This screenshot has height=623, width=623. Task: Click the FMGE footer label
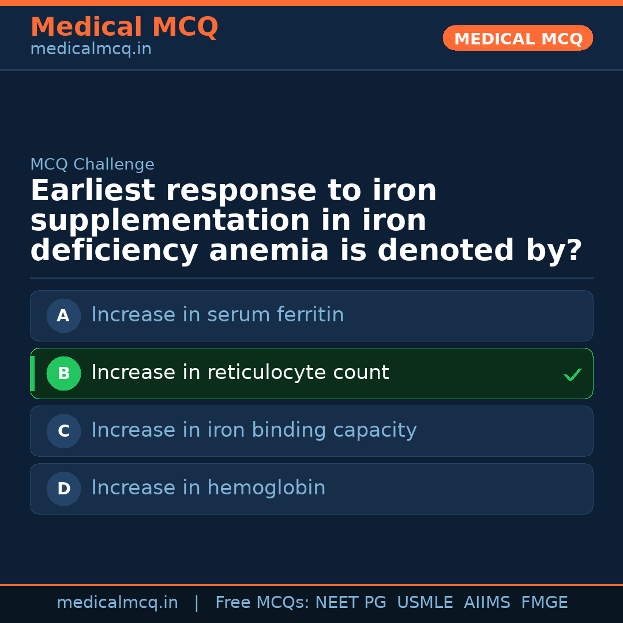pyautogui.click(x=544, y=603)
